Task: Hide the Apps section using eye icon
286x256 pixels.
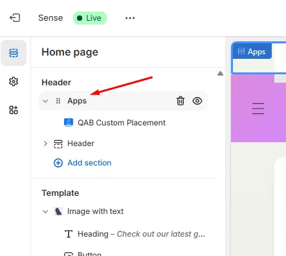Action: 197,101
